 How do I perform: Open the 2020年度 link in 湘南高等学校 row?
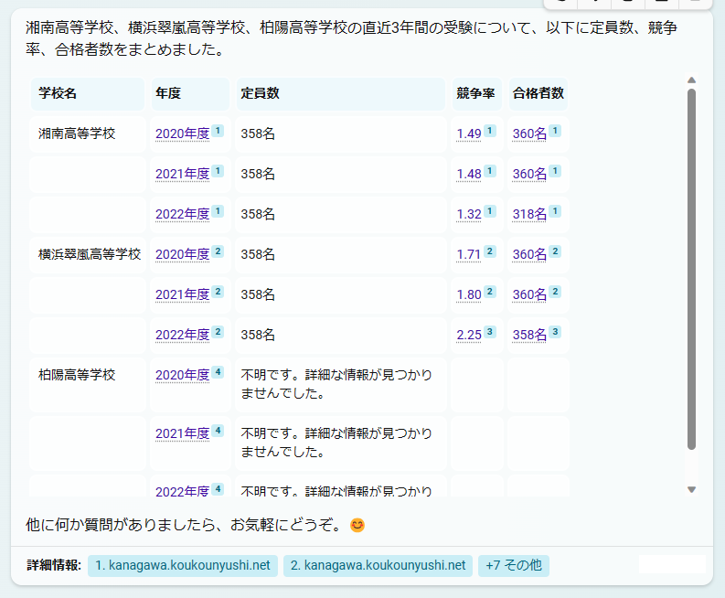182,133
